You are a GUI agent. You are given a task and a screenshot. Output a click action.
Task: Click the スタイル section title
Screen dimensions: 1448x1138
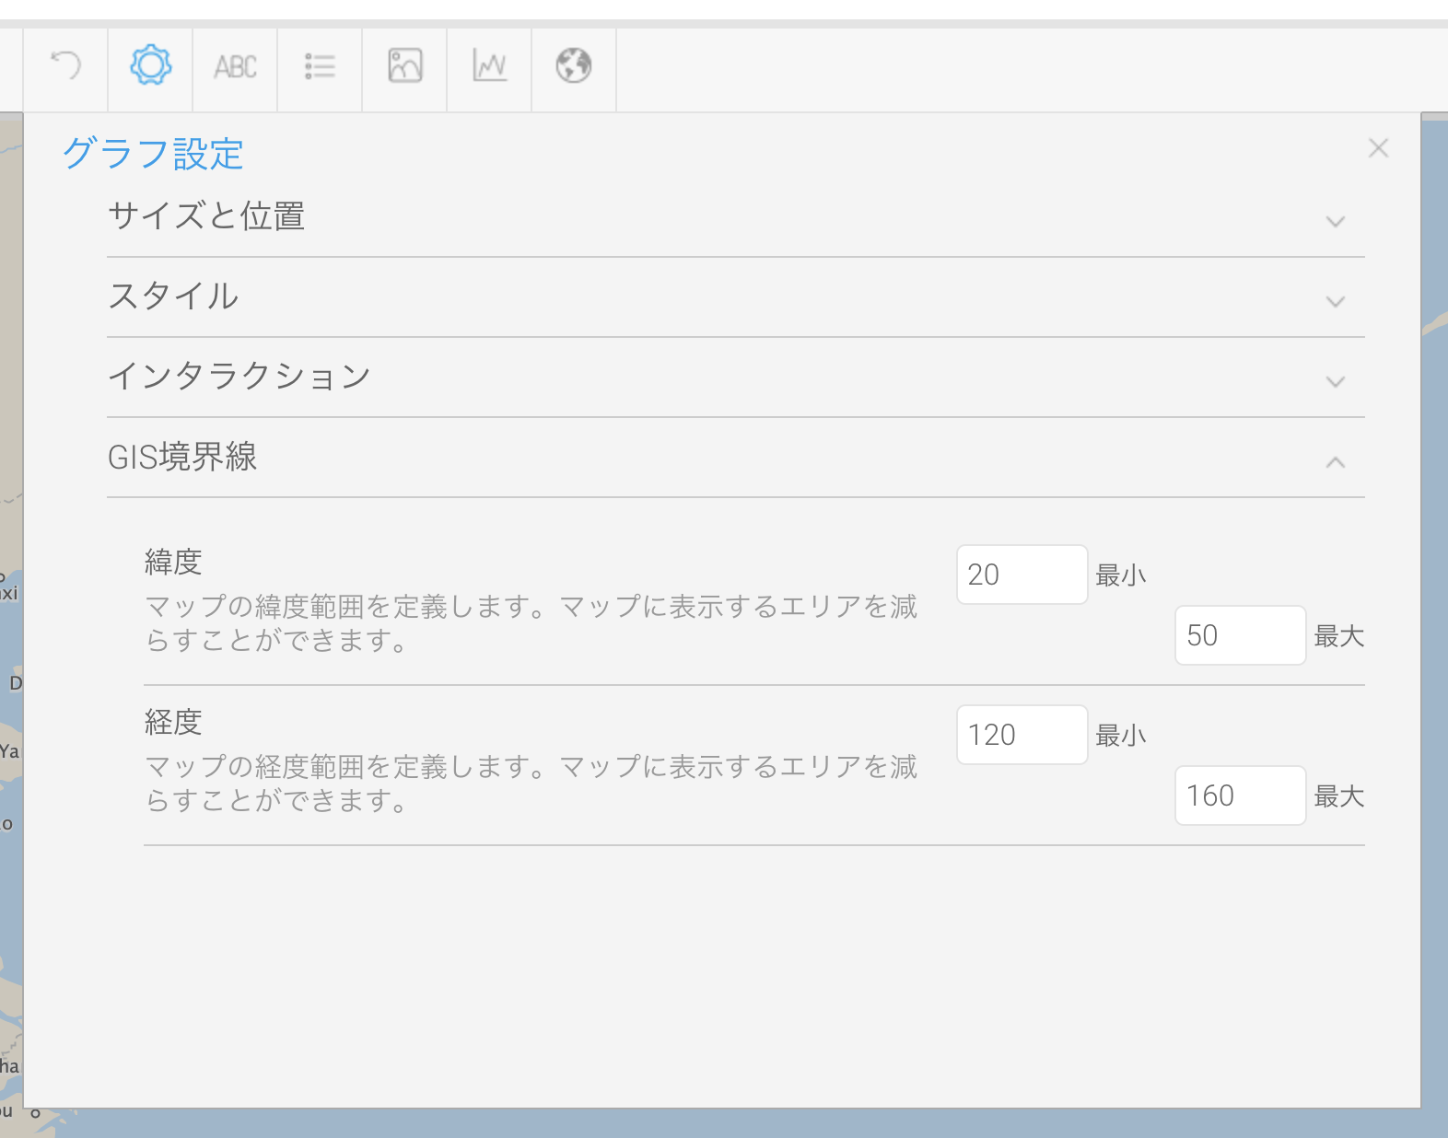click(x=173, y=296)
